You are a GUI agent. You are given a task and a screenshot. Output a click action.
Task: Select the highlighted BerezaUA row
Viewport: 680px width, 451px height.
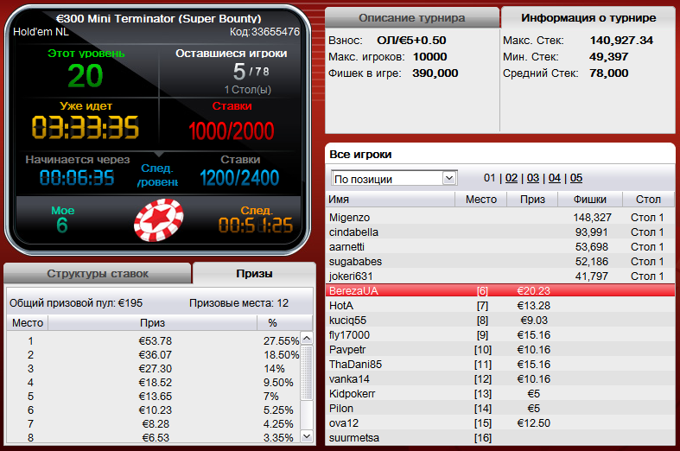coord(499,290)
